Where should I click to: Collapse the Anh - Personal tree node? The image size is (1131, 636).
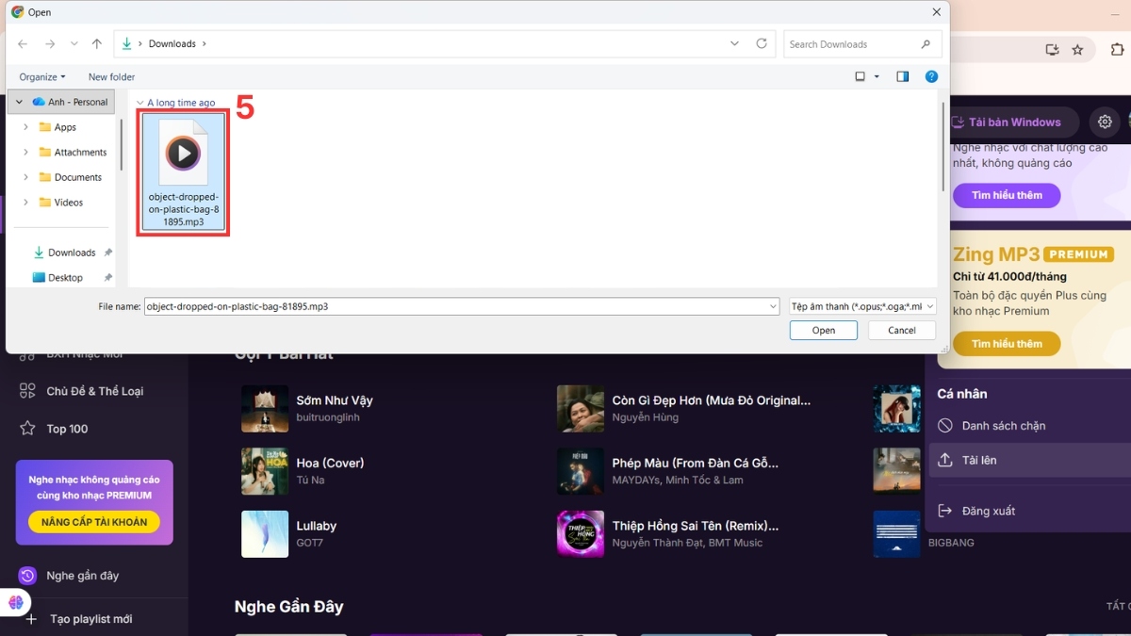pos(19,102)
